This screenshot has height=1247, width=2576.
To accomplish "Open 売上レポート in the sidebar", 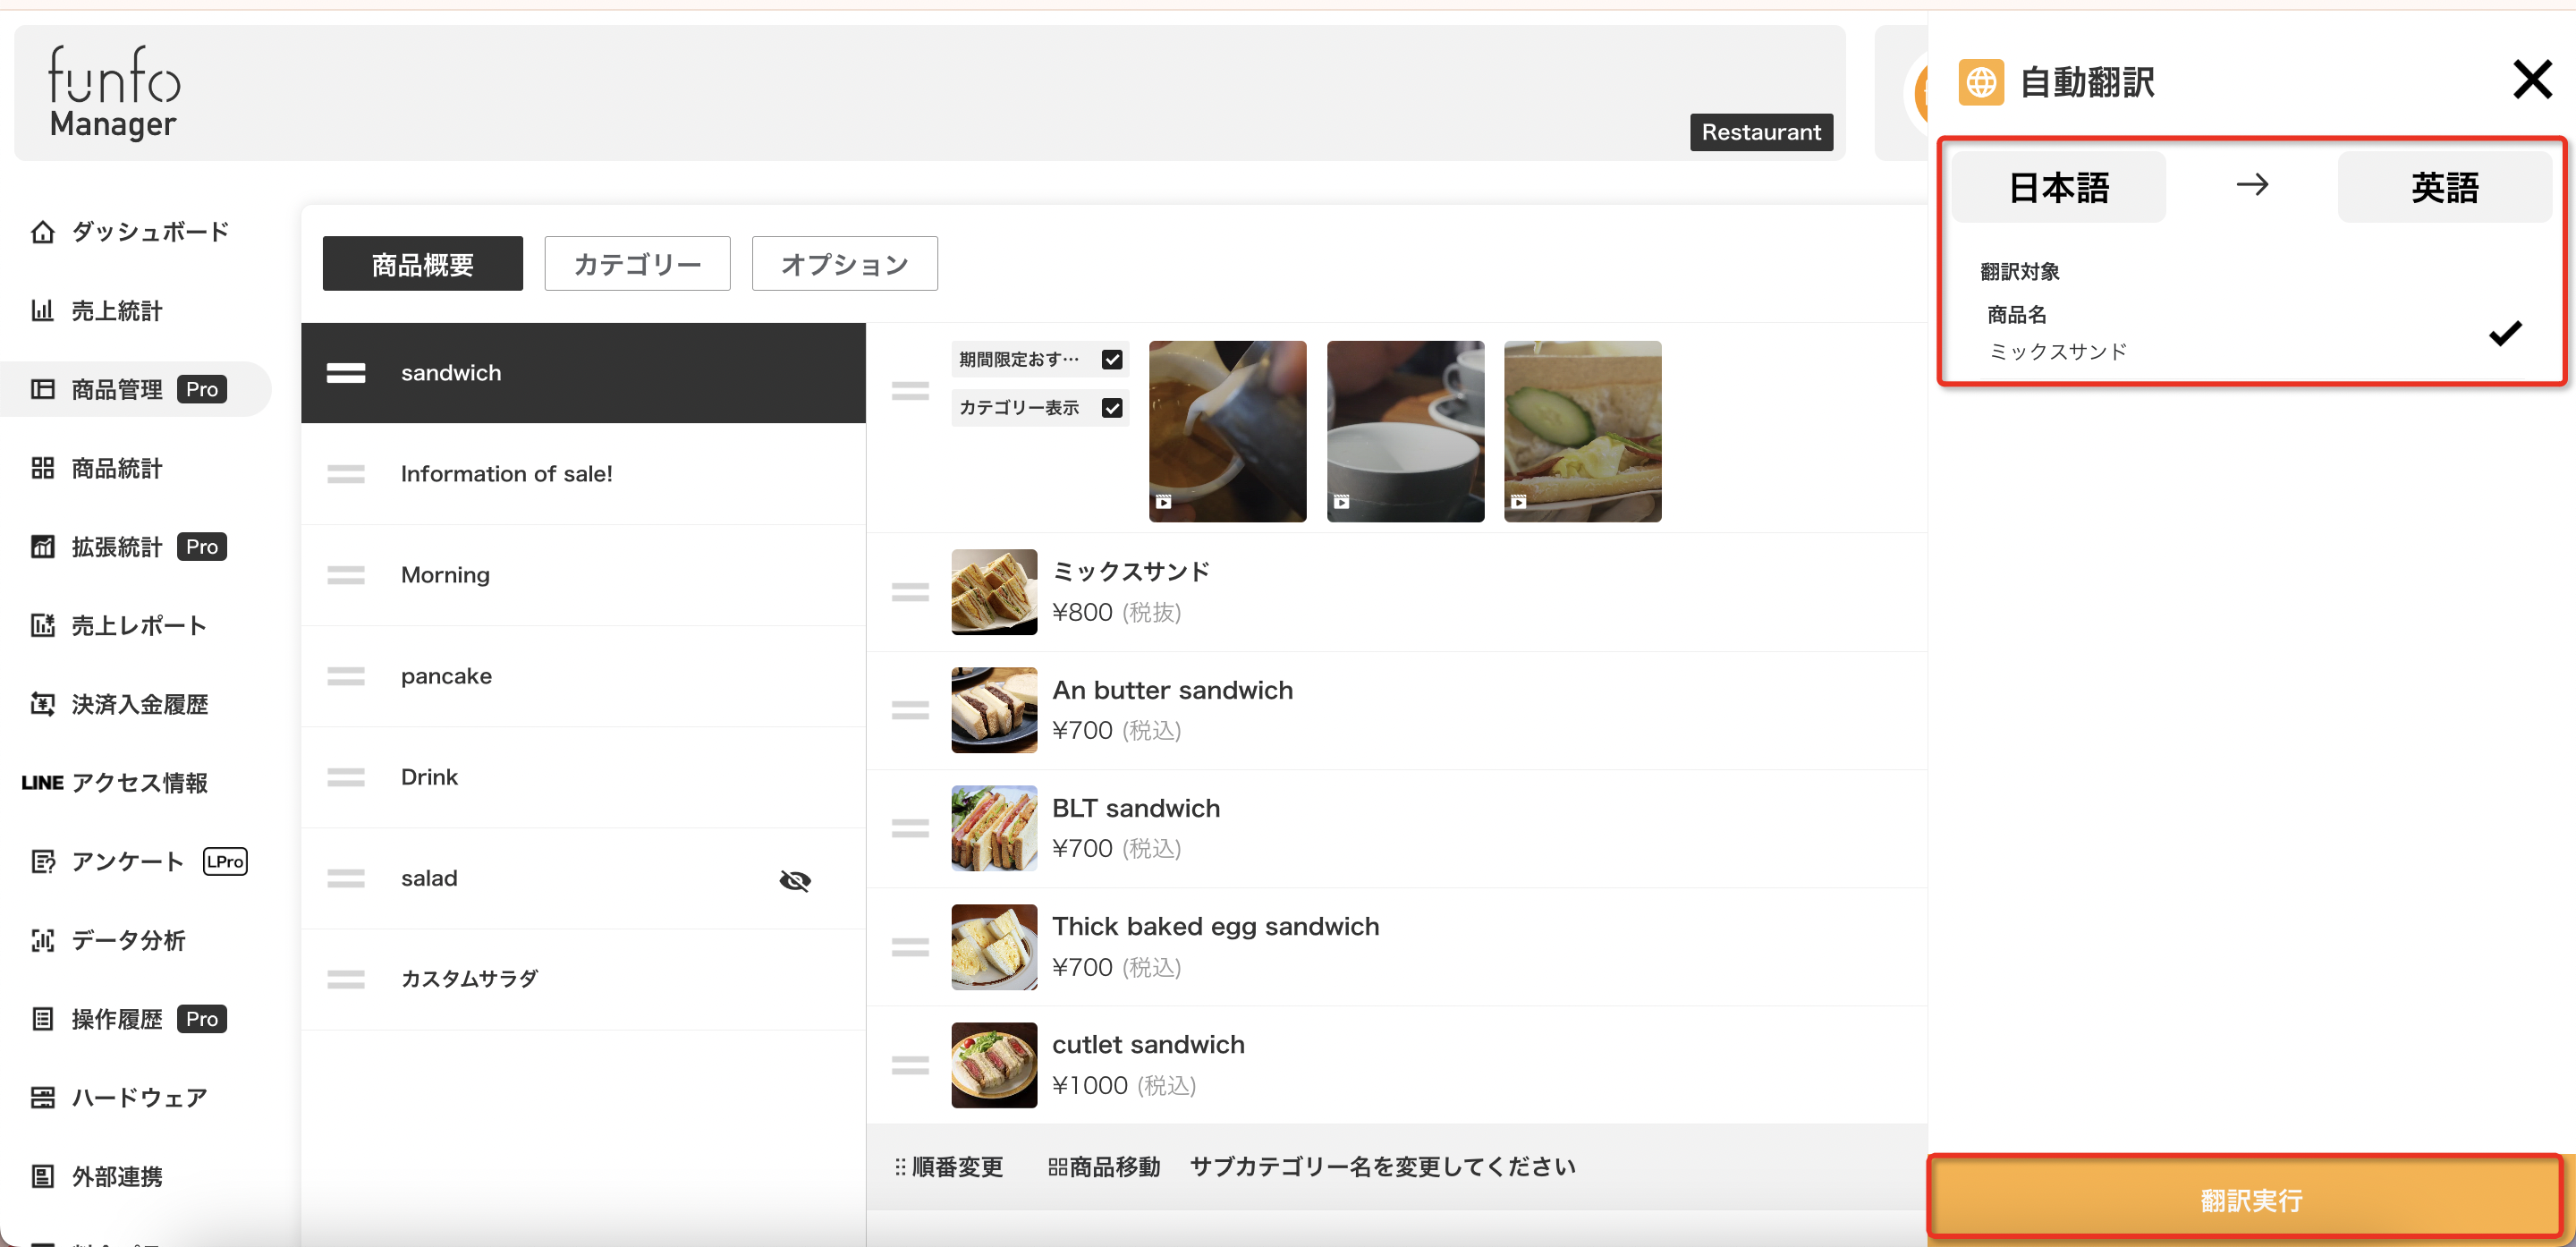I will pos(138,626).
